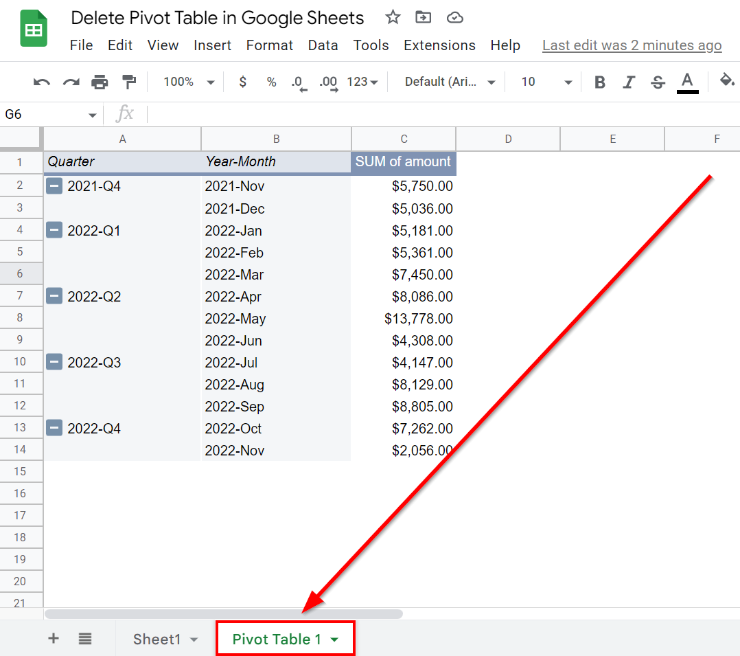The height and width of the screenshot is (656, 740).
Task: Format as percent
Action: point(271,82)
